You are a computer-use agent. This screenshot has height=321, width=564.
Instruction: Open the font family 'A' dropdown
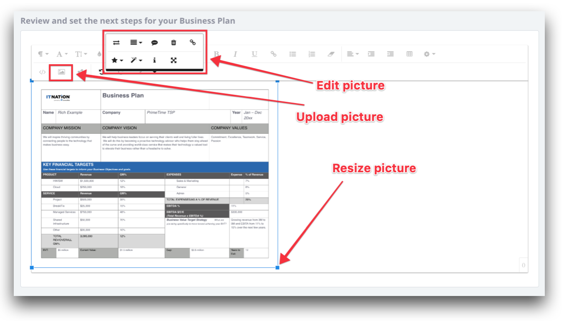tap(62, 54)
